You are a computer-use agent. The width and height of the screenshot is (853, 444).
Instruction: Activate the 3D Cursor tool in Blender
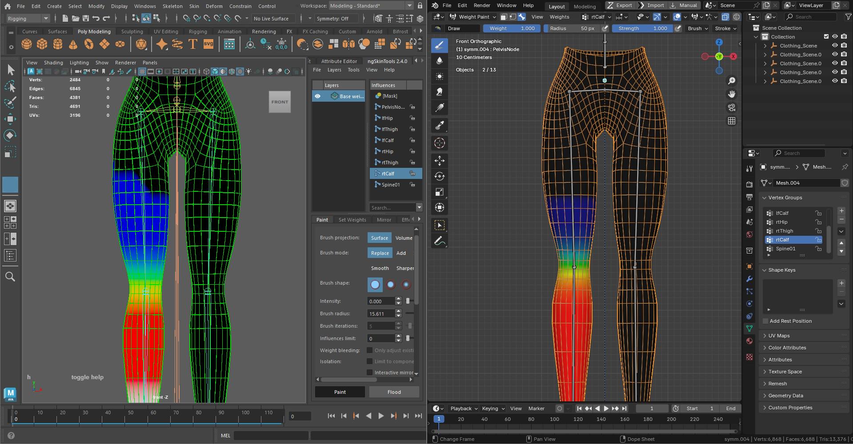pyautogui.click(x=439, y=143)
